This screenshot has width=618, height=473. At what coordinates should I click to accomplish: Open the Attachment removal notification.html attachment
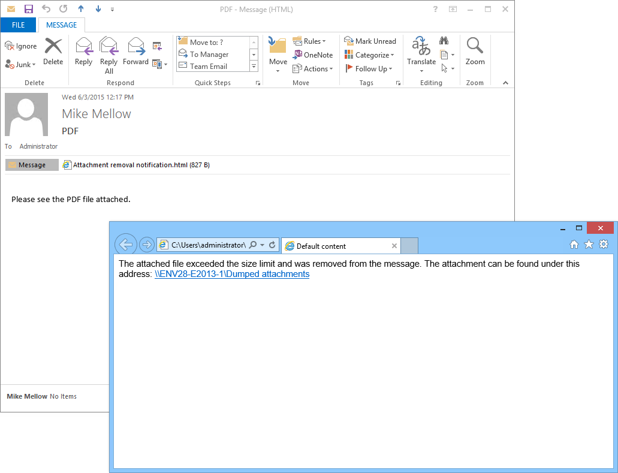136,165
